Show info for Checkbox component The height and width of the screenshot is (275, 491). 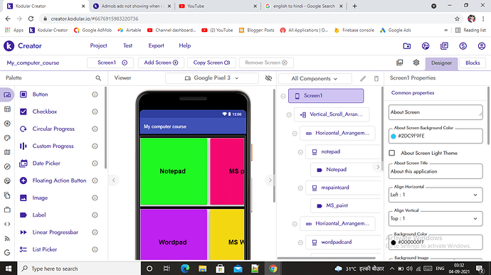[x=95, y=112]
